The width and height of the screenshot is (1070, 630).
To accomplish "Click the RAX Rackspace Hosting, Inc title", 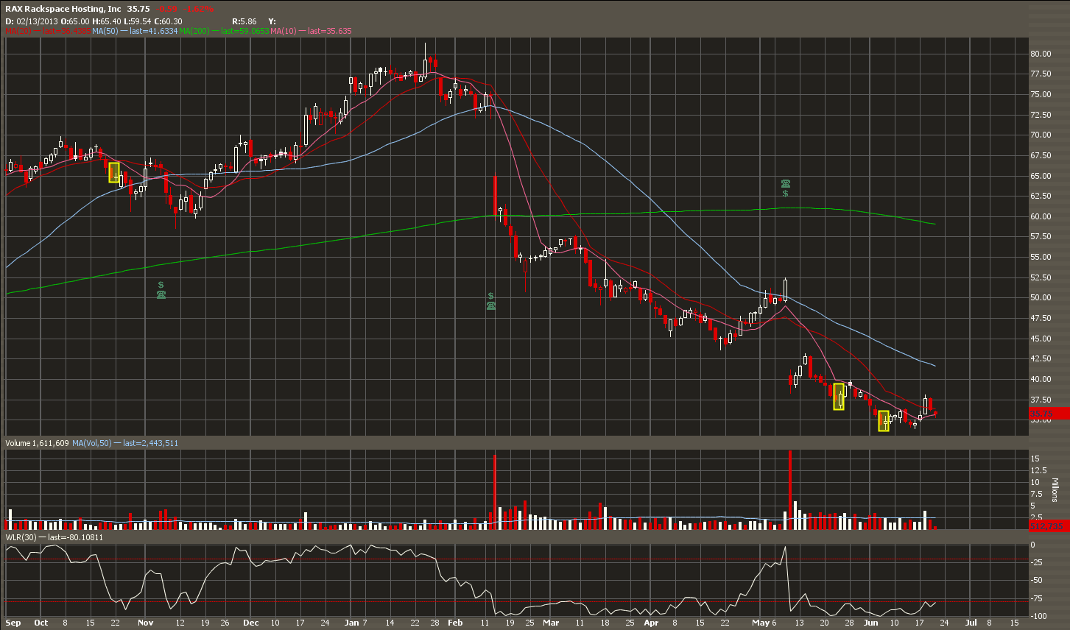I will point(63,9).
